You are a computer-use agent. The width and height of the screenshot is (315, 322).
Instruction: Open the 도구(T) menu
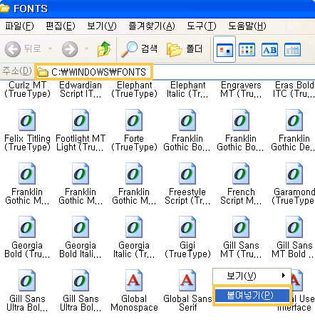click(202, 26)
